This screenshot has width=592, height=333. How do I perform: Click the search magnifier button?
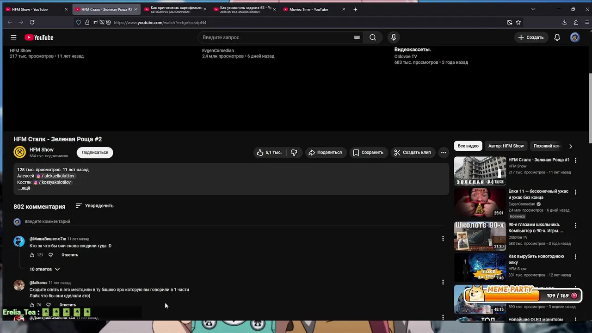pyautogui.click(x=373, y=37)
